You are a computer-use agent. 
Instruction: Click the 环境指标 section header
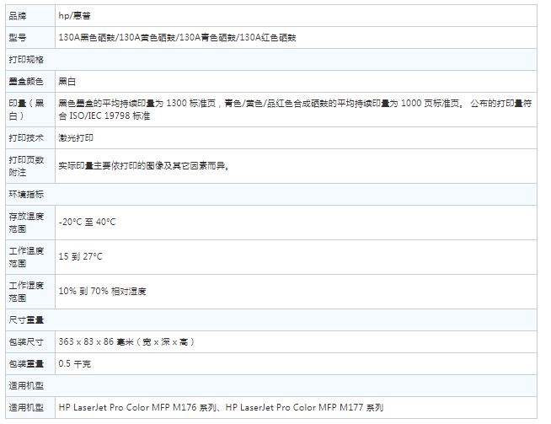pyautogui.click(x=27, y=194)
